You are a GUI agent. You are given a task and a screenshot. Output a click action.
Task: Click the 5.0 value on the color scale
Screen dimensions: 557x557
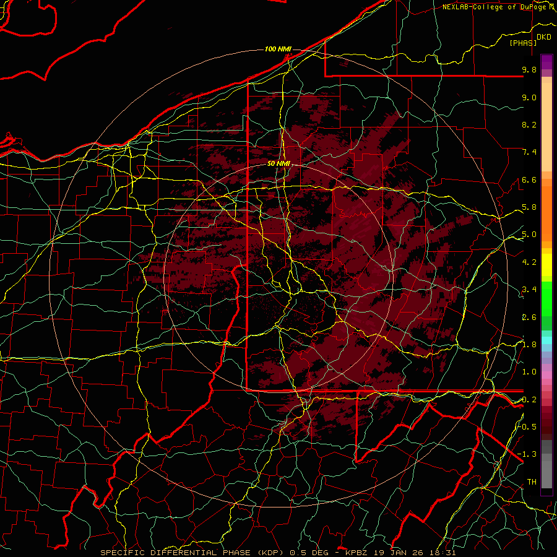pyautogui.click(x=529, y=235)
